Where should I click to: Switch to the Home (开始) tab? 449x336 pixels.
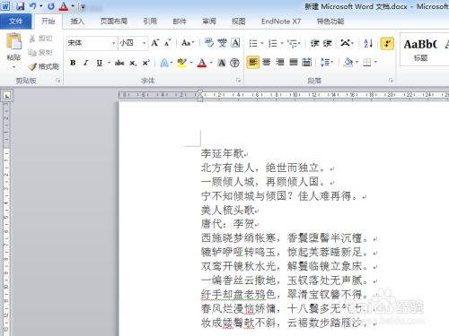[x=48, y=22]
